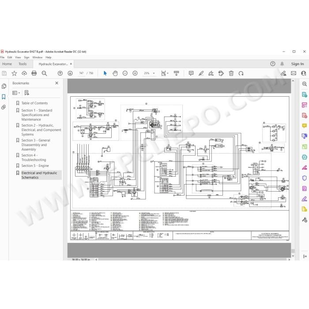Open Section 3 - General Disassembly bookmark
Screen dimensions: 309x309
pos(36,145)
